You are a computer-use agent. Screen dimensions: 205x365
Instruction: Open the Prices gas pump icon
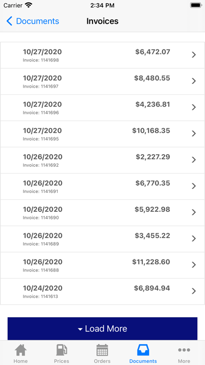[62, 350]
